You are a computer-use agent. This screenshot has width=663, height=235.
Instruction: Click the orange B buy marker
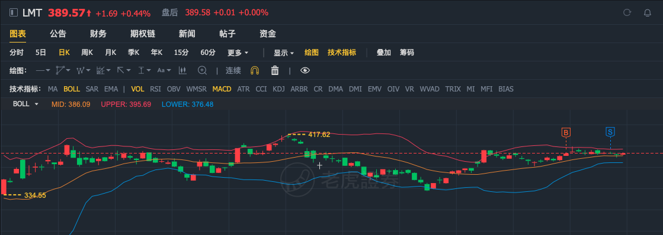[566, 133]
